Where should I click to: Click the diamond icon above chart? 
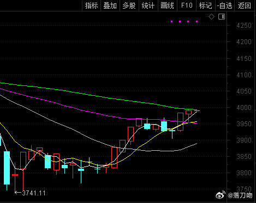click(211, 17)
